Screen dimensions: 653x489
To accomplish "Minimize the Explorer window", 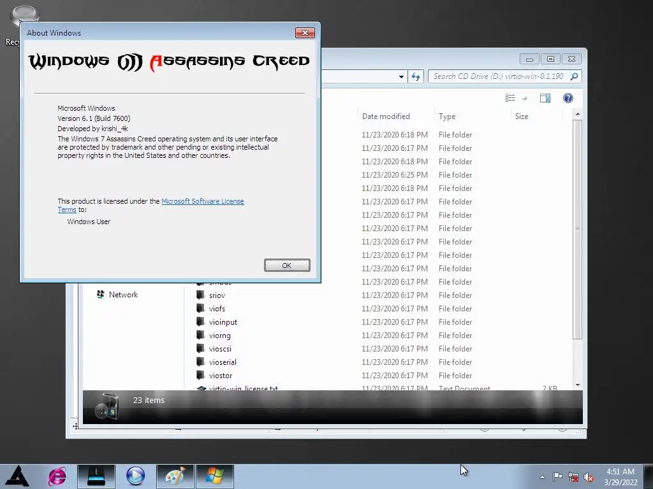I will click(529, 59).
